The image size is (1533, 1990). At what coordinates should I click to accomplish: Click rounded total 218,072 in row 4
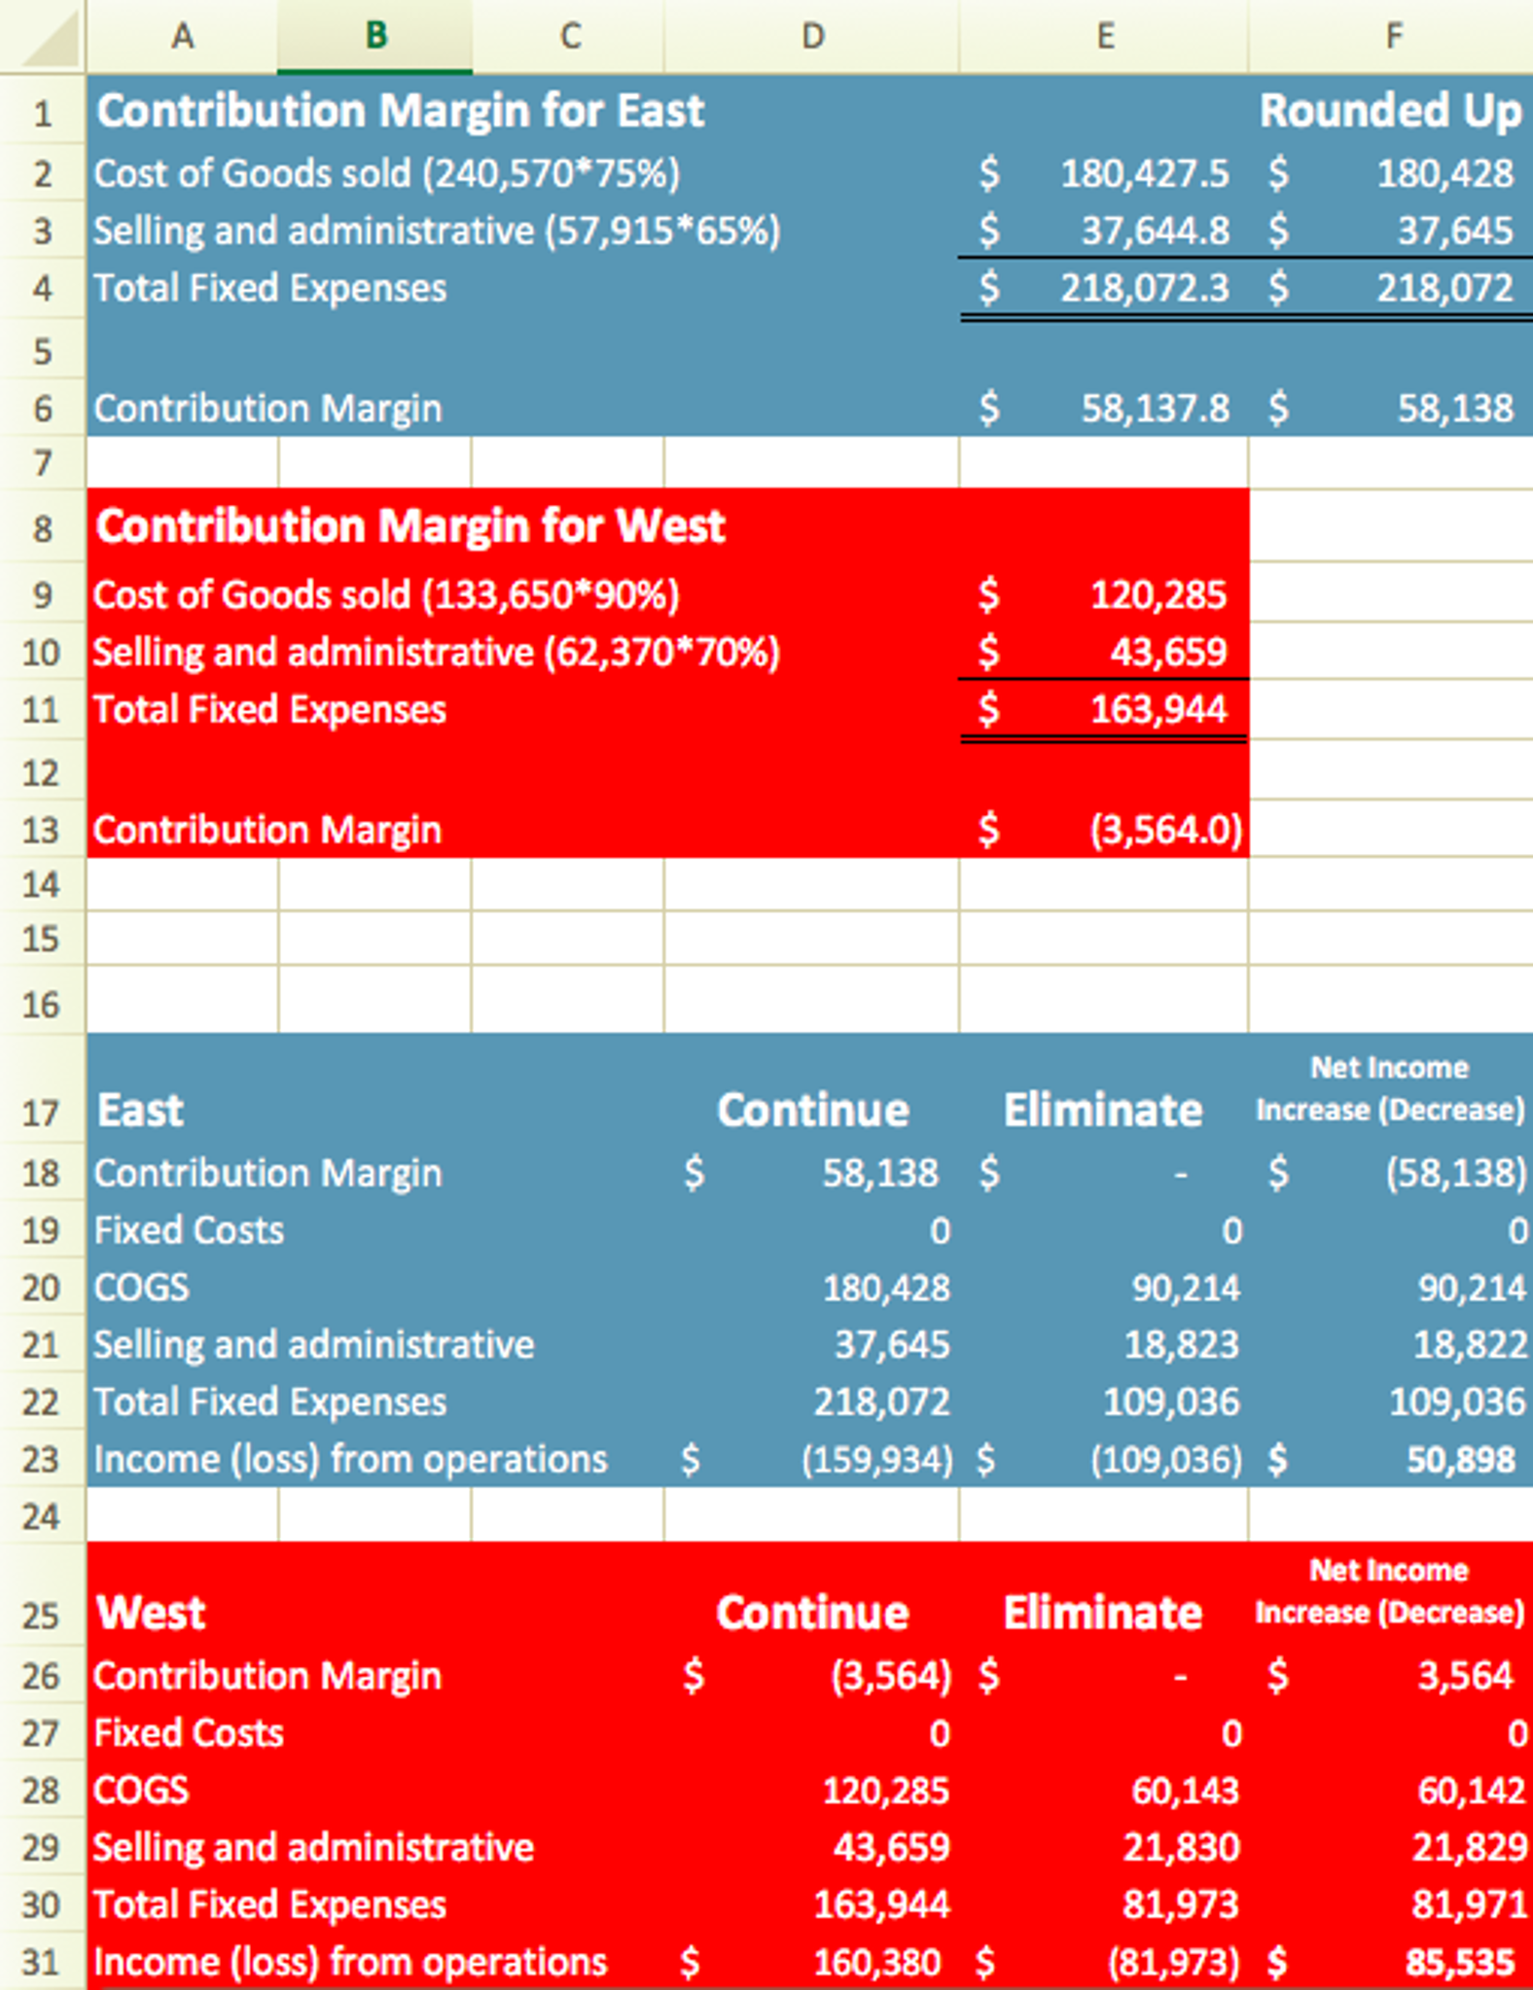[x=1444, y=289]
